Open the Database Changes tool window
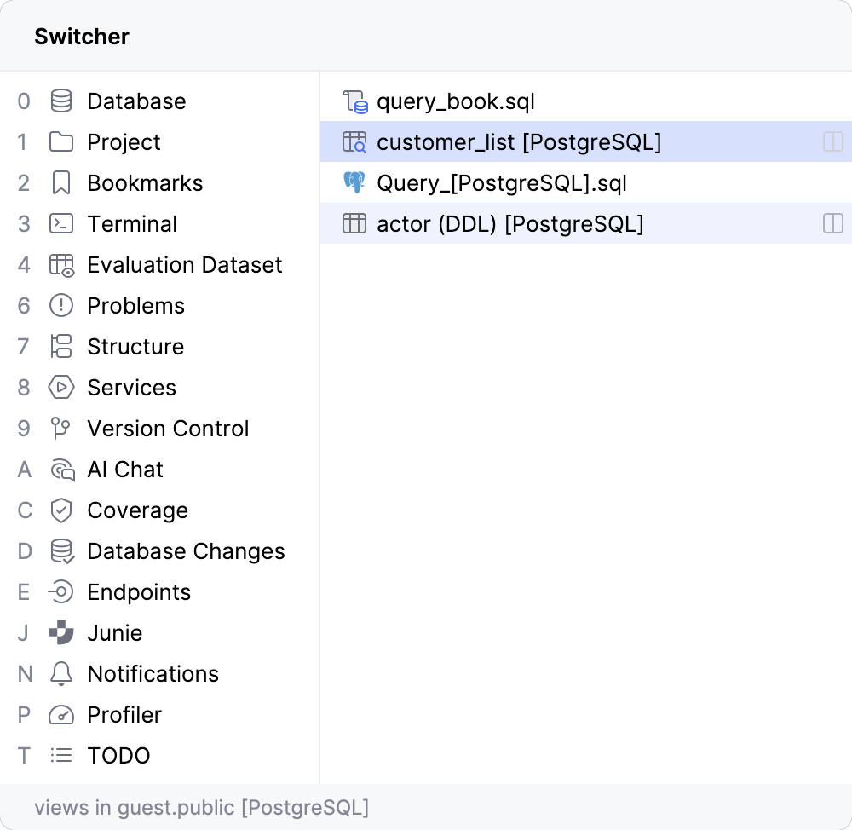The width and height of the screenshot is (852, 830). [x=186, y=551]
